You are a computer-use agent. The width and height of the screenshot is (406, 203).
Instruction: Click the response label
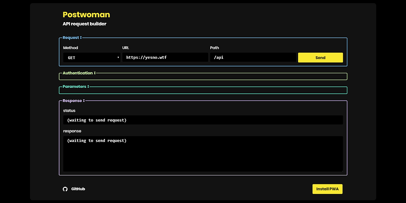[72, 131]
